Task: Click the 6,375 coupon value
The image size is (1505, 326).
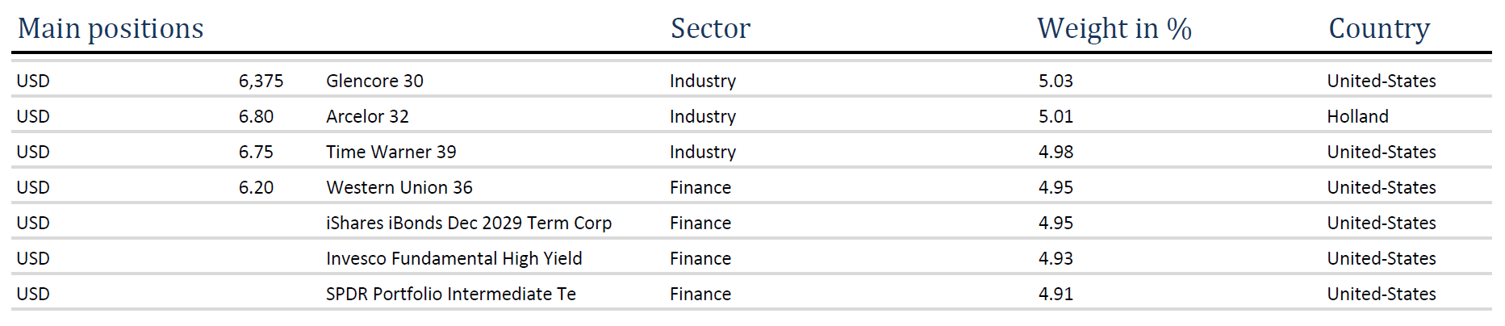Action: 261,81
